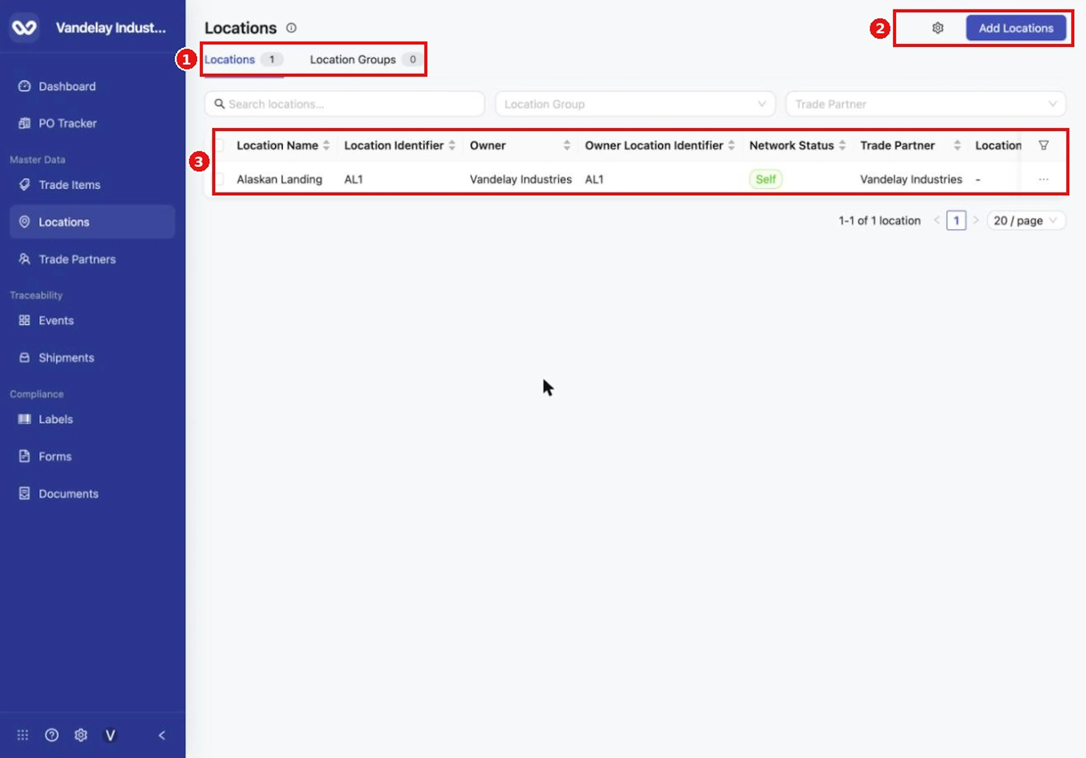Open the help question-mark icon

tap(51, 735)
